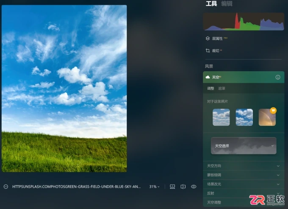
Task: Choose the sunset sky thumbnail with cart badge
Action: click(267, 117)
